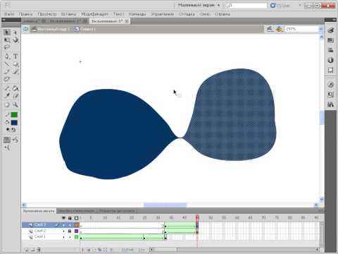Viewport: 338px width, 254px height.
Task: Open the Правка menu
Action: 25,14
